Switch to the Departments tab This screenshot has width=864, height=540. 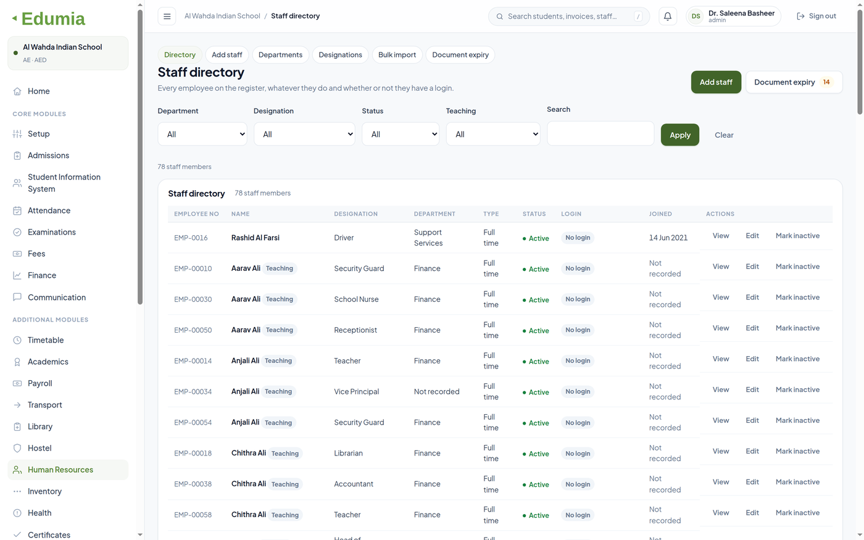pos(280,55)
